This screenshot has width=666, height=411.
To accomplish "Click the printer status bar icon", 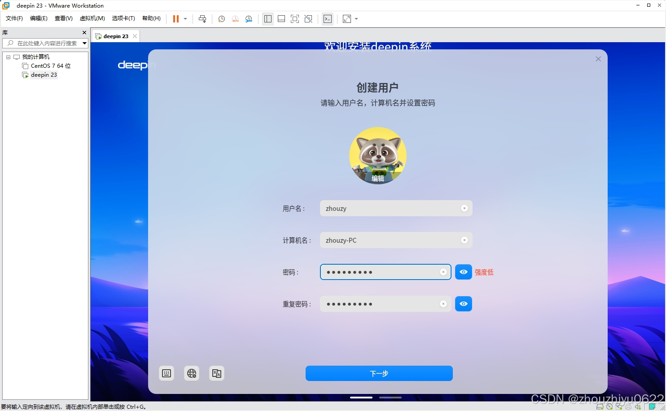I will [x=628, y=407].
